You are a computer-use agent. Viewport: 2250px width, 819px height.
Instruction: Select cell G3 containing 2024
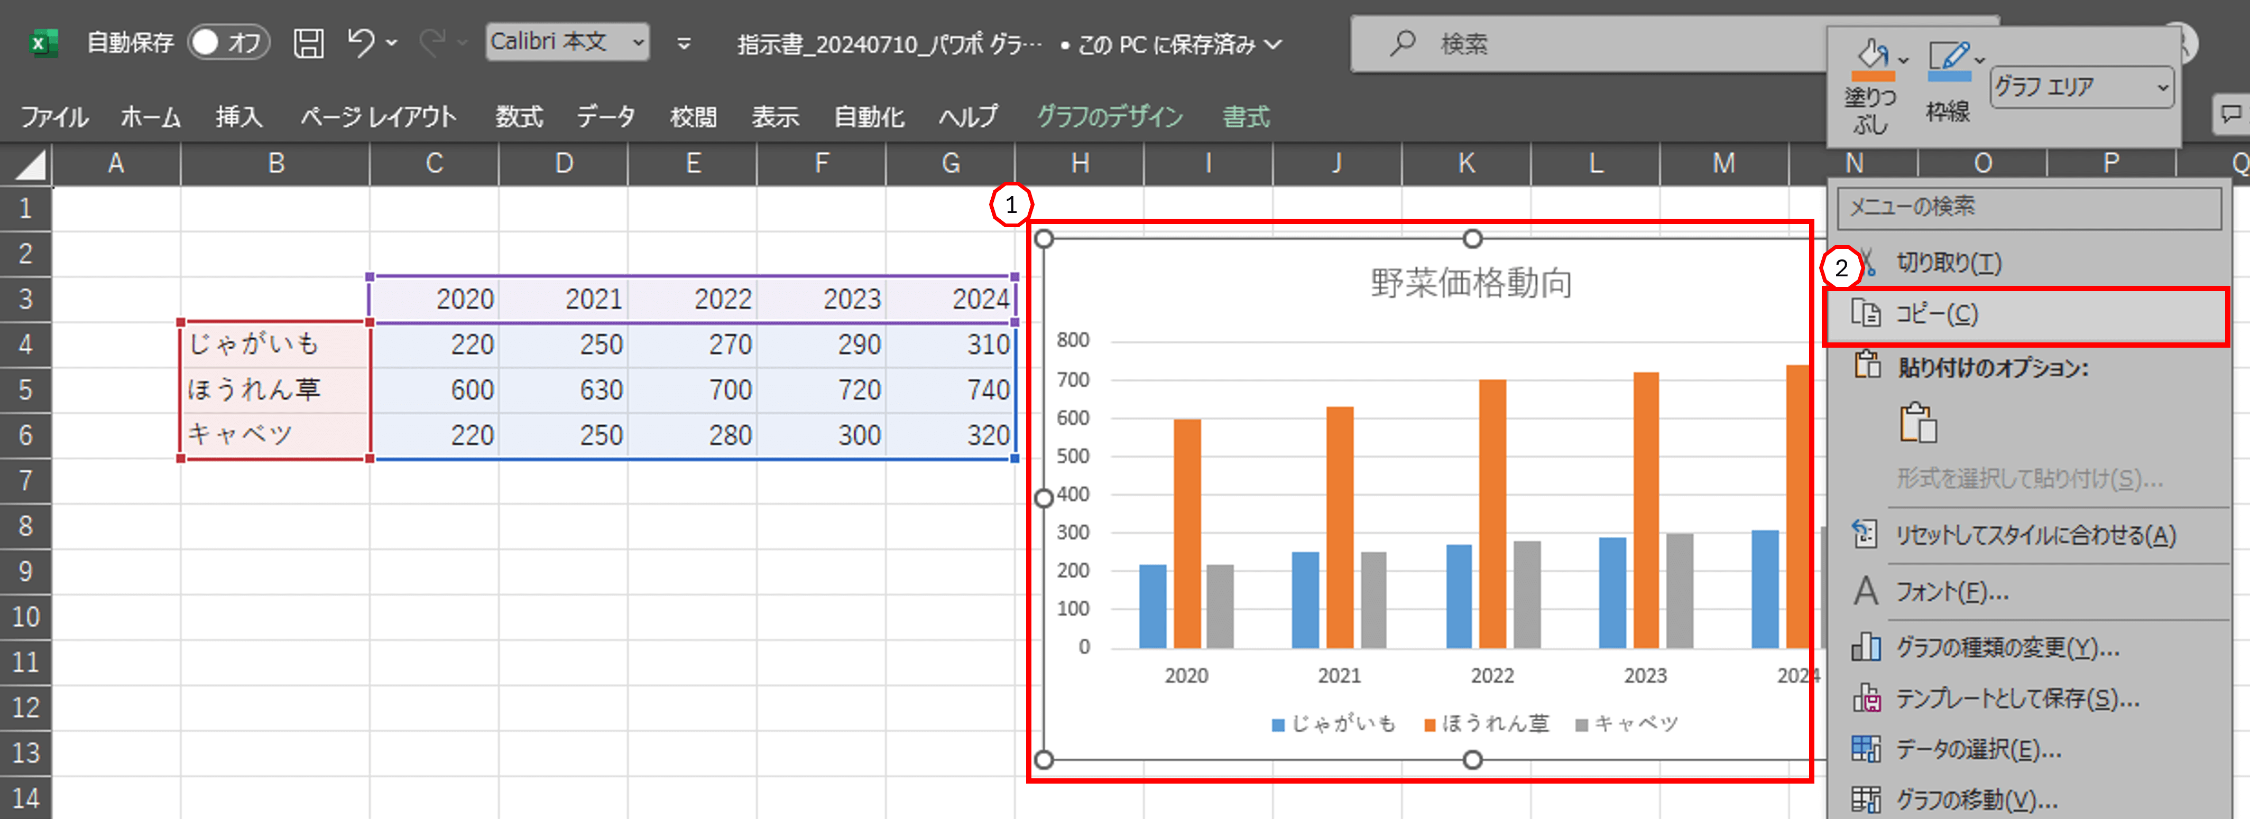pos(951,299)
